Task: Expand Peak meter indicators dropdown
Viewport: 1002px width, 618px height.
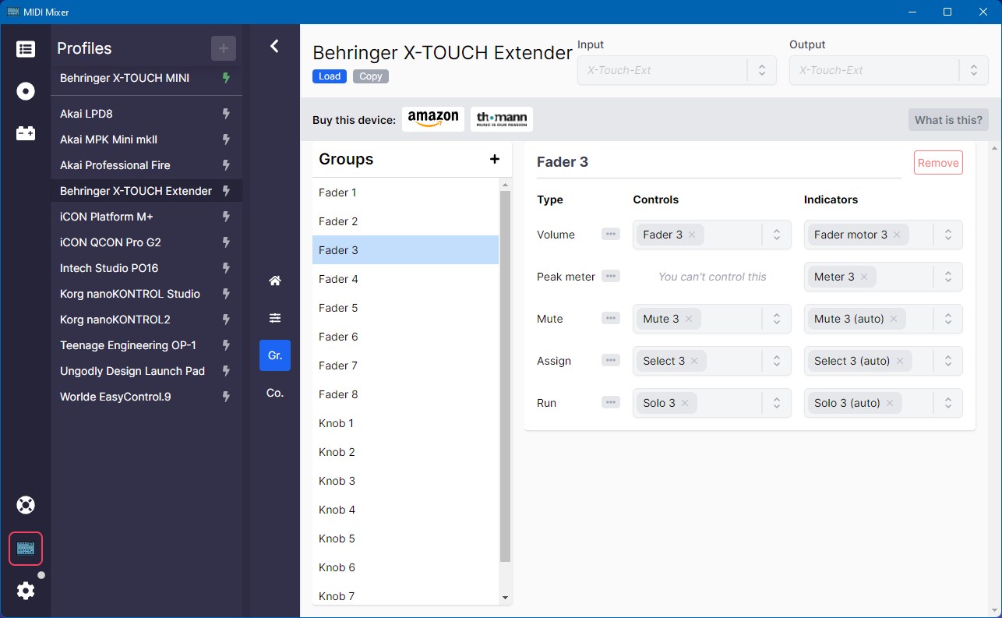Action: pyautogui.click(x=948, y=277)
